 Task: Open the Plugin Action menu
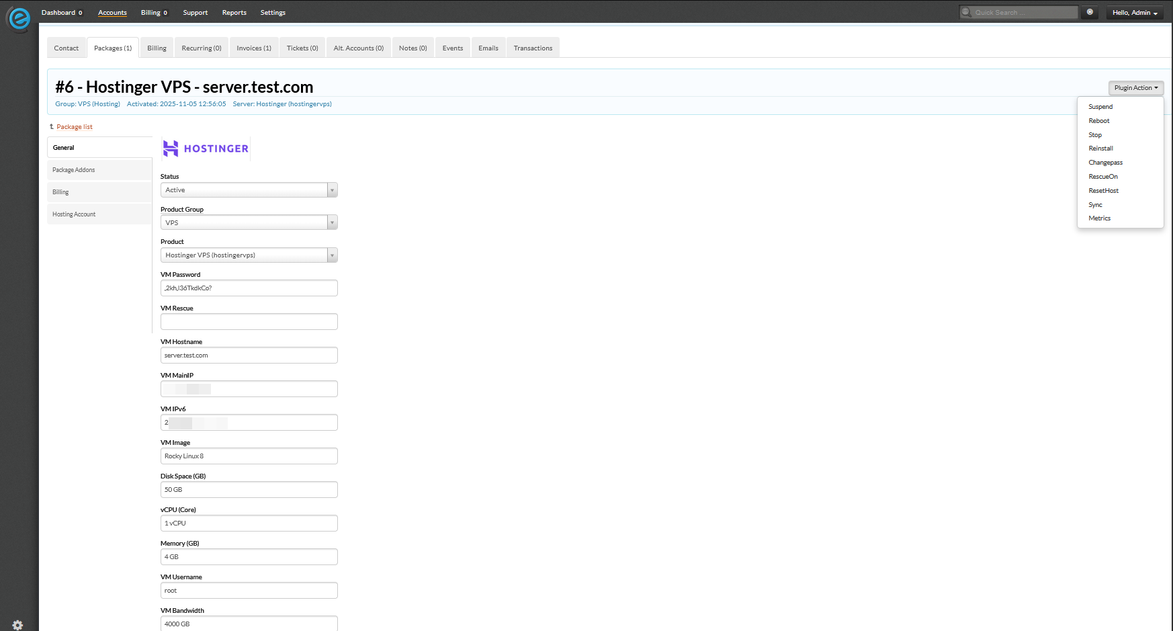pos(1135,87)
